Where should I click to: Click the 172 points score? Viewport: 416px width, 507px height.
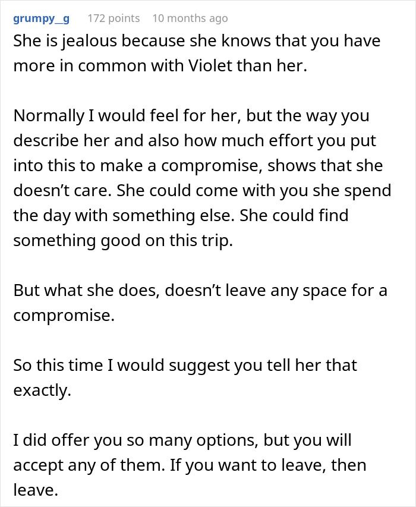pyautogui.click(x=114, y=18)
